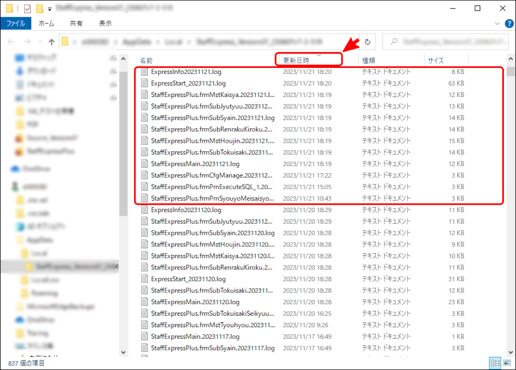Select StaffExpressPlus.frmSubSyain.20231121.log

click(x=213, y=118)
